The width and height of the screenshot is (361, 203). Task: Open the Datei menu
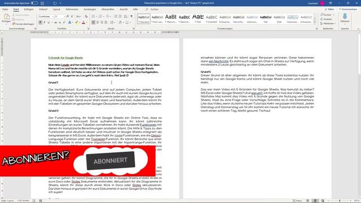5,9
